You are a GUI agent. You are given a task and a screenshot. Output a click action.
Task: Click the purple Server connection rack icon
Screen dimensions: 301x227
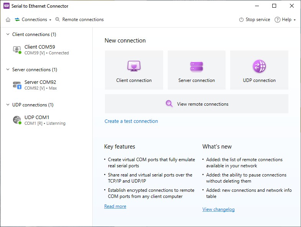pos(196,67)
